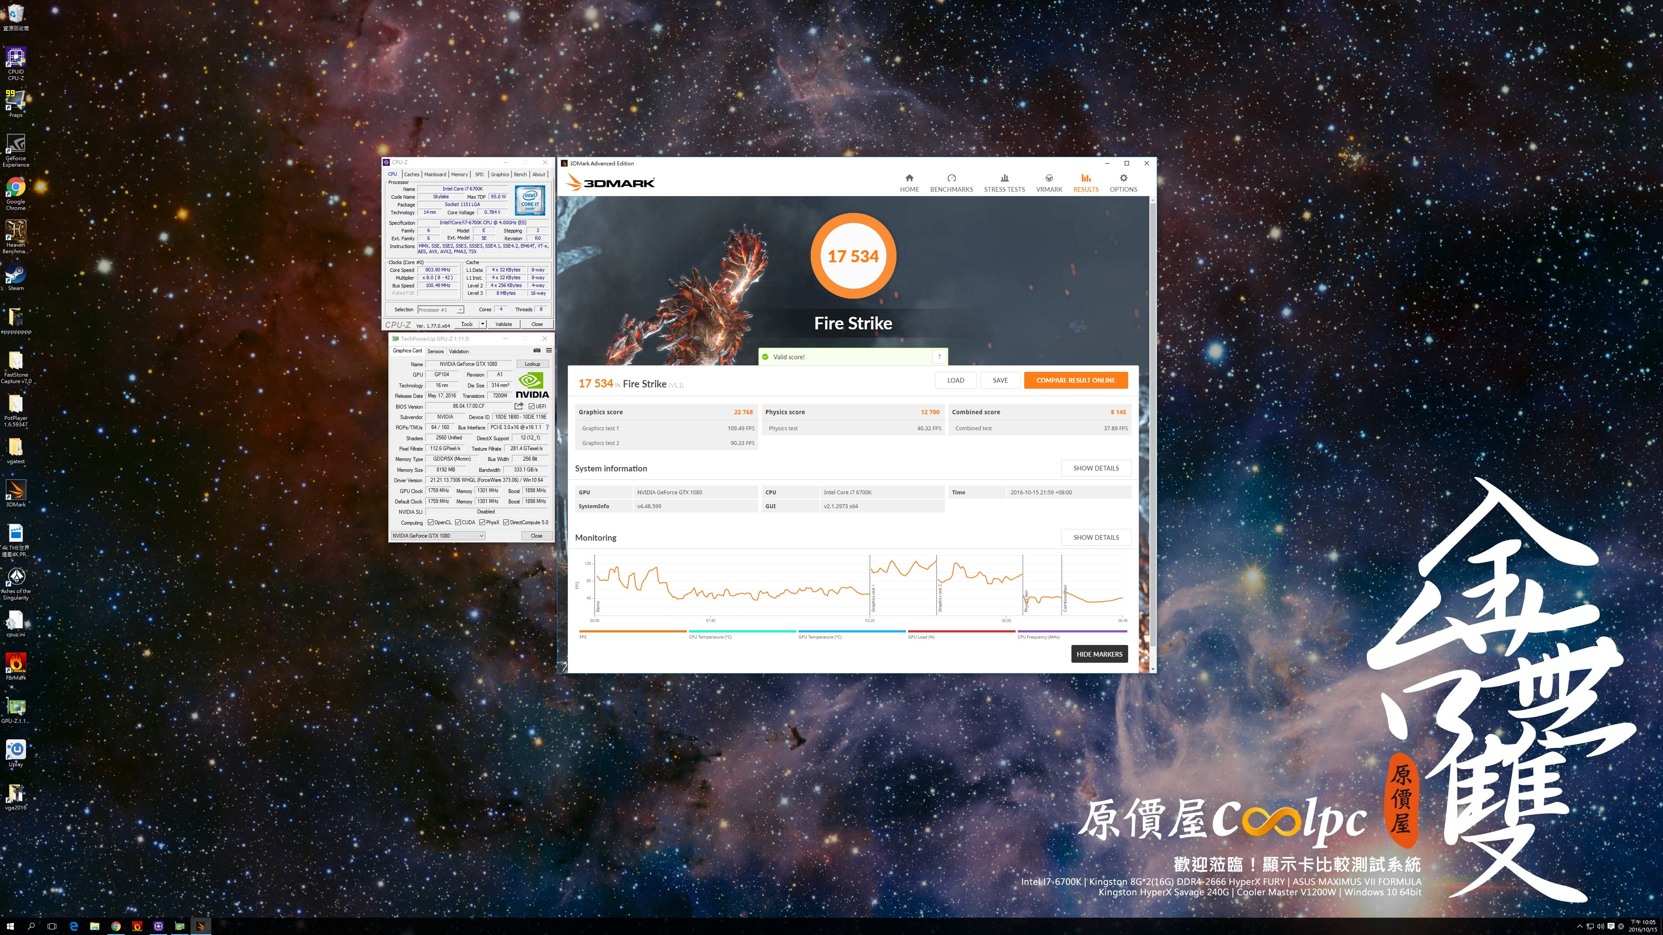The height and width of the screenshot is (935, 1663).
Task: Select GPU Temperature legend bar
Action: (x=852, y=631)
